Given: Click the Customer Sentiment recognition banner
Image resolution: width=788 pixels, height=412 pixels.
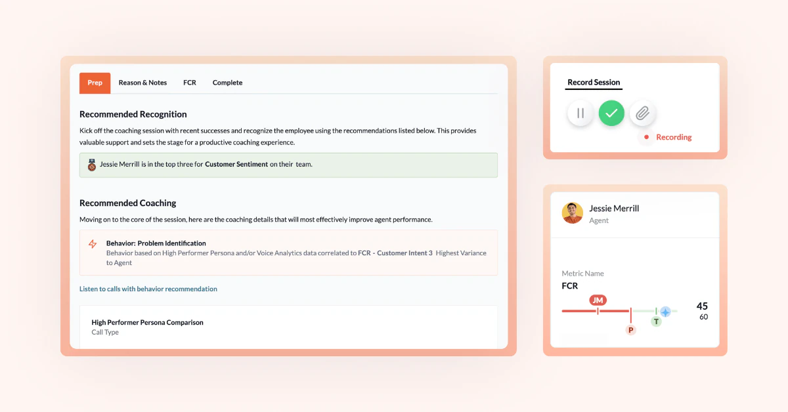Looking at the screenshot, I should click(288, 165).
